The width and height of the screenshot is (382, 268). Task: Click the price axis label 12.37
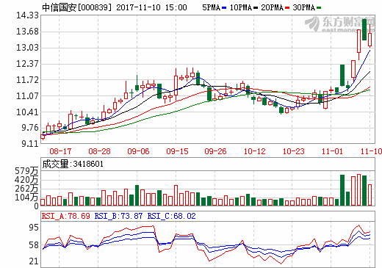27,64
